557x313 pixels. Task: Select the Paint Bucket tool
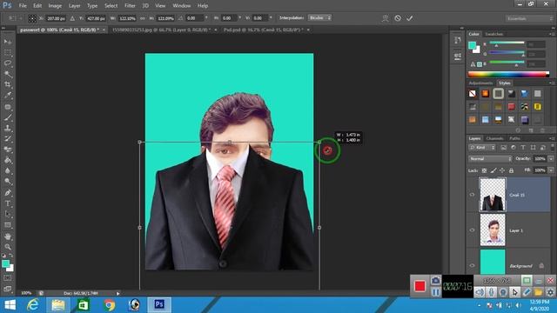click(8, 160)
